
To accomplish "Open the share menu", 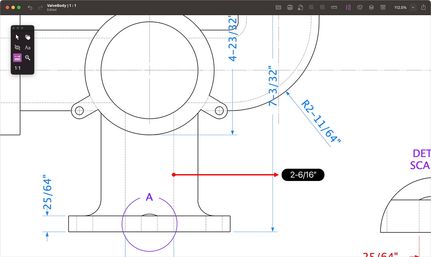I will pos(424,7).
